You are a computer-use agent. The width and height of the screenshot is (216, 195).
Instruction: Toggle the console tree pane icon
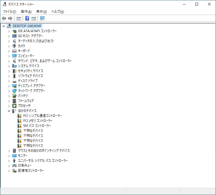[x=19, y=18]
